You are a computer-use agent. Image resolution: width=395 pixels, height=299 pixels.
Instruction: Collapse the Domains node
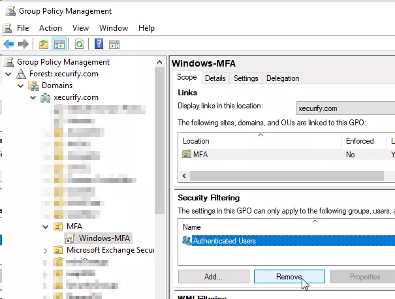tap(21, 86)
